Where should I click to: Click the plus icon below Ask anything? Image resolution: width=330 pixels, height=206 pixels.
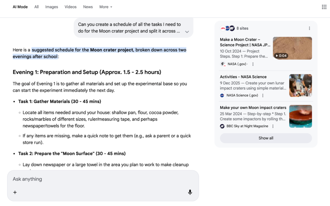pos(15,192)
